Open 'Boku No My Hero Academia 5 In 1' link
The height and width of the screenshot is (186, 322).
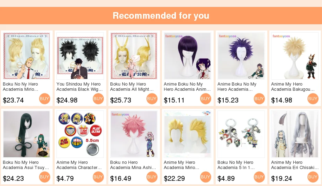click(236, 165)
